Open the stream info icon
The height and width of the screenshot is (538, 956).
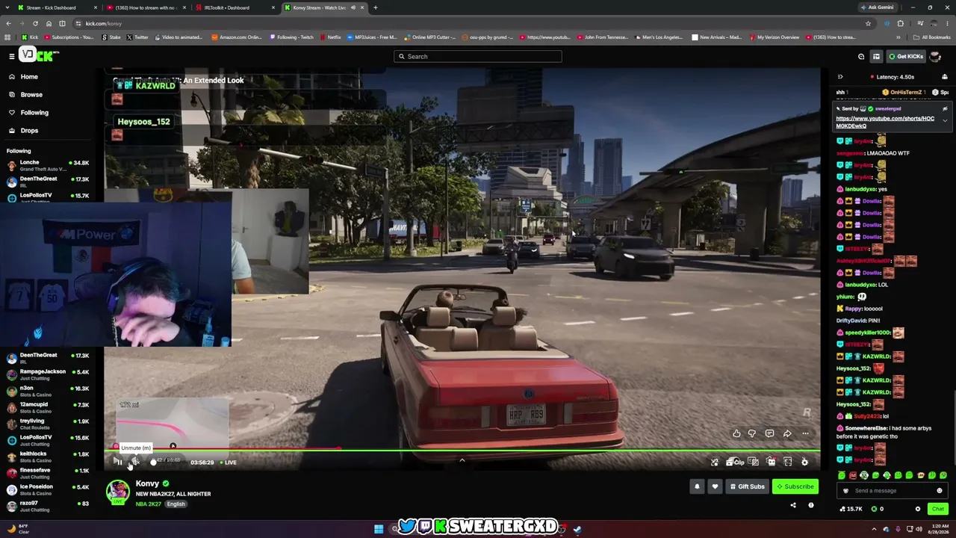pos(811,505)
